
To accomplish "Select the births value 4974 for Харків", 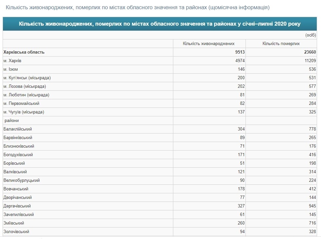I will [240, 61].
